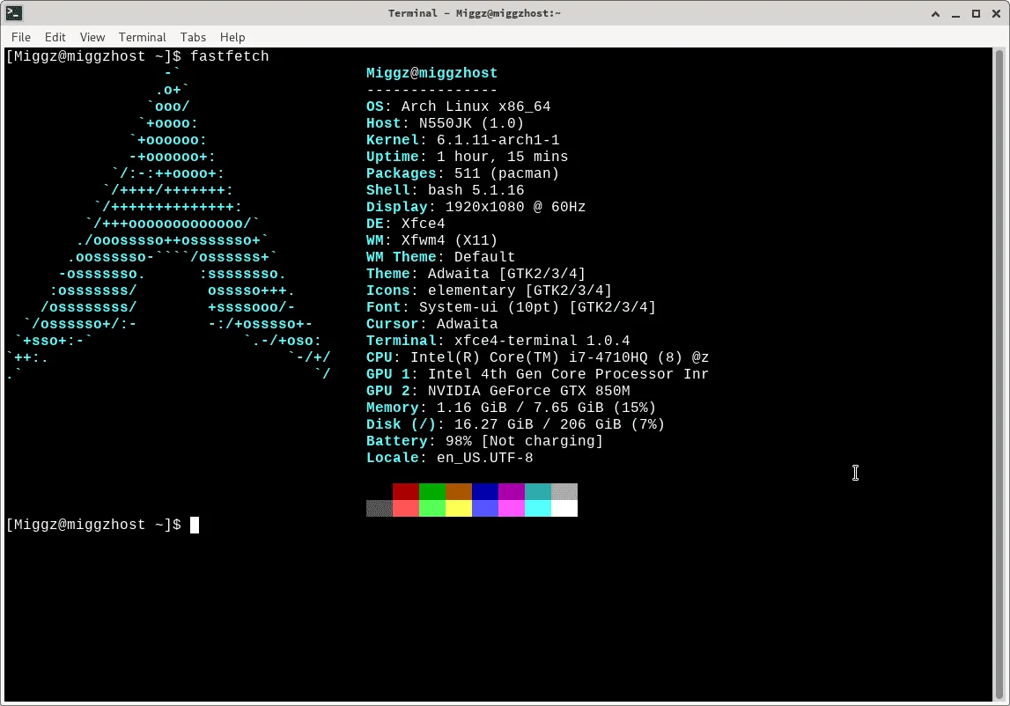The height and width of the screenshot is (706, 1010).
Task: Click the 'Terminal: xfce4-terminal 1.0.4' line
Action: click(x=498, y=341)
